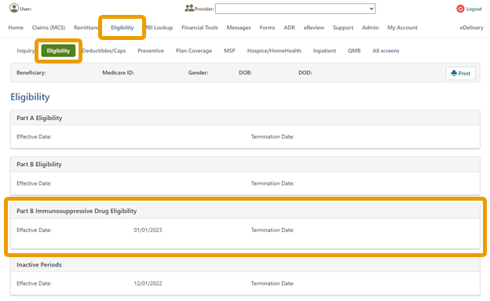
Task: Go to the Home menu
Action: (x=16, y=27)
